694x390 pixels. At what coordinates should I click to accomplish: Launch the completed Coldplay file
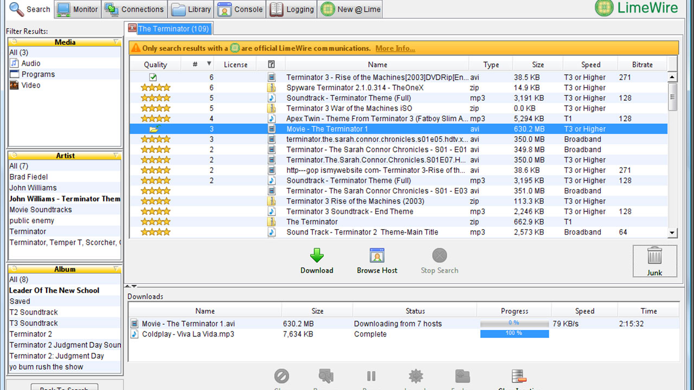click(416, 376)
